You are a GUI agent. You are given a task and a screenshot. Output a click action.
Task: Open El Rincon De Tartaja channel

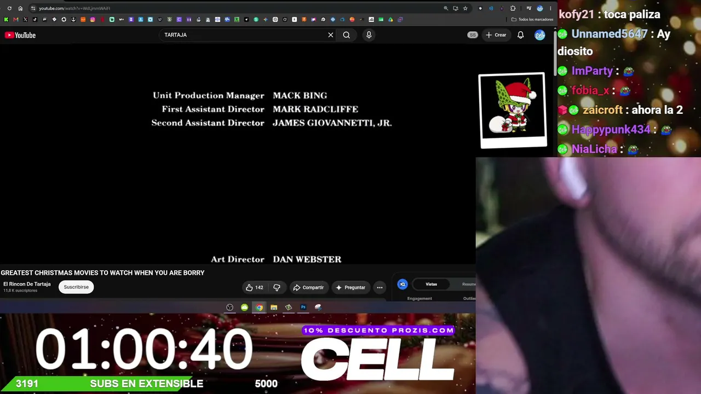click(27, 284)
